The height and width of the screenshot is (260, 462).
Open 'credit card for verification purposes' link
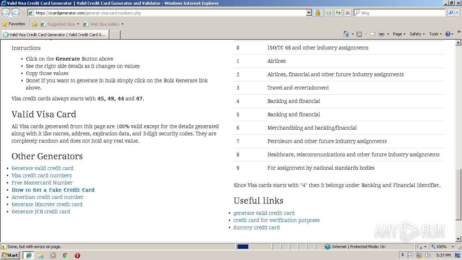(276, 220)
